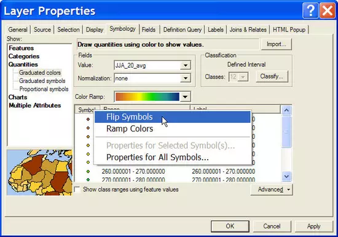Choose Graduated colors renderer
The image size is (338, 237).
pos(40,72)
